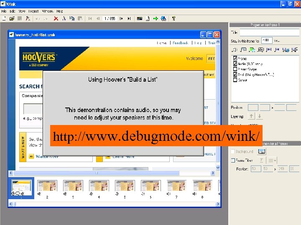Edit the stay-in-this-frame seconds field

(x=267, y=40)
